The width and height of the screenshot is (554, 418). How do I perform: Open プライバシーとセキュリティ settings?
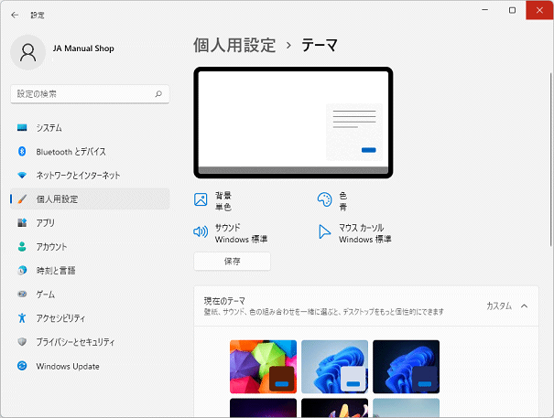pyautogui.click(x=90, y=342)
